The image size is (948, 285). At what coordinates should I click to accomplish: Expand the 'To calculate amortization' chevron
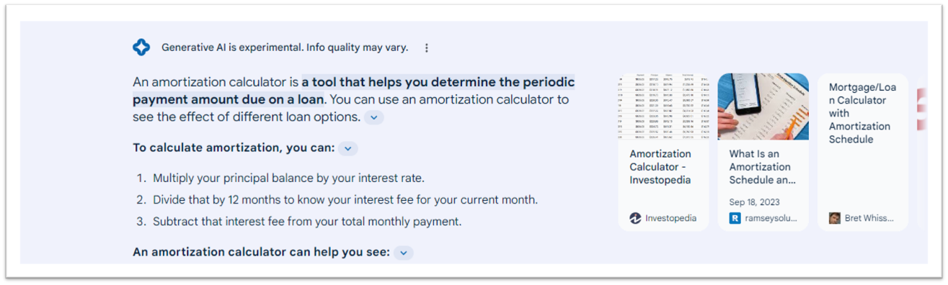pos(347,148)
